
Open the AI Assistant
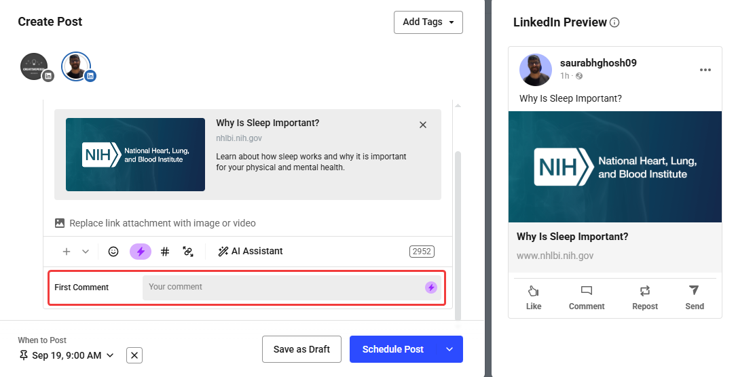250,252
